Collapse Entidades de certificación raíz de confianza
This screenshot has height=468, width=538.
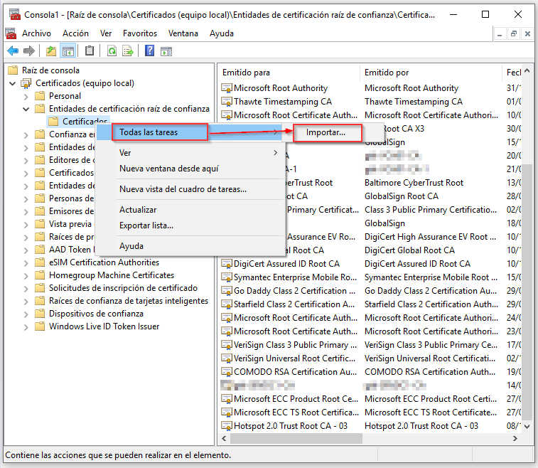click(26, 109)
